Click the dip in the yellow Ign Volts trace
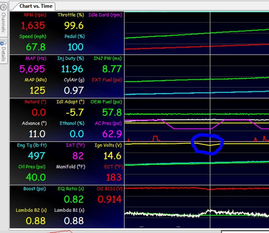 click(210, 145)
